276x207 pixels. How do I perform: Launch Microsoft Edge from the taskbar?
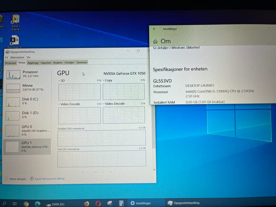(x=37, y=204)
